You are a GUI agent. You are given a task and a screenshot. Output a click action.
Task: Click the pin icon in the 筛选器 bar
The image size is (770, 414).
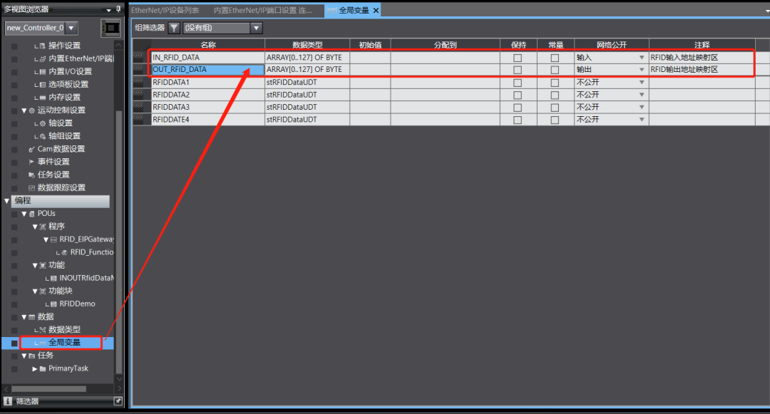118,401
